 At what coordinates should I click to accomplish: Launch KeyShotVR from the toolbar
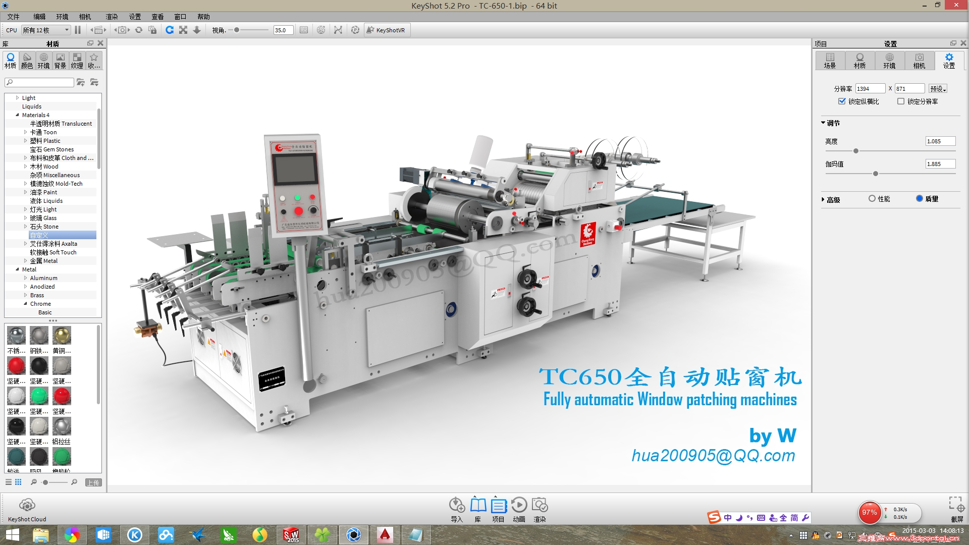click(x=386, y=30)
